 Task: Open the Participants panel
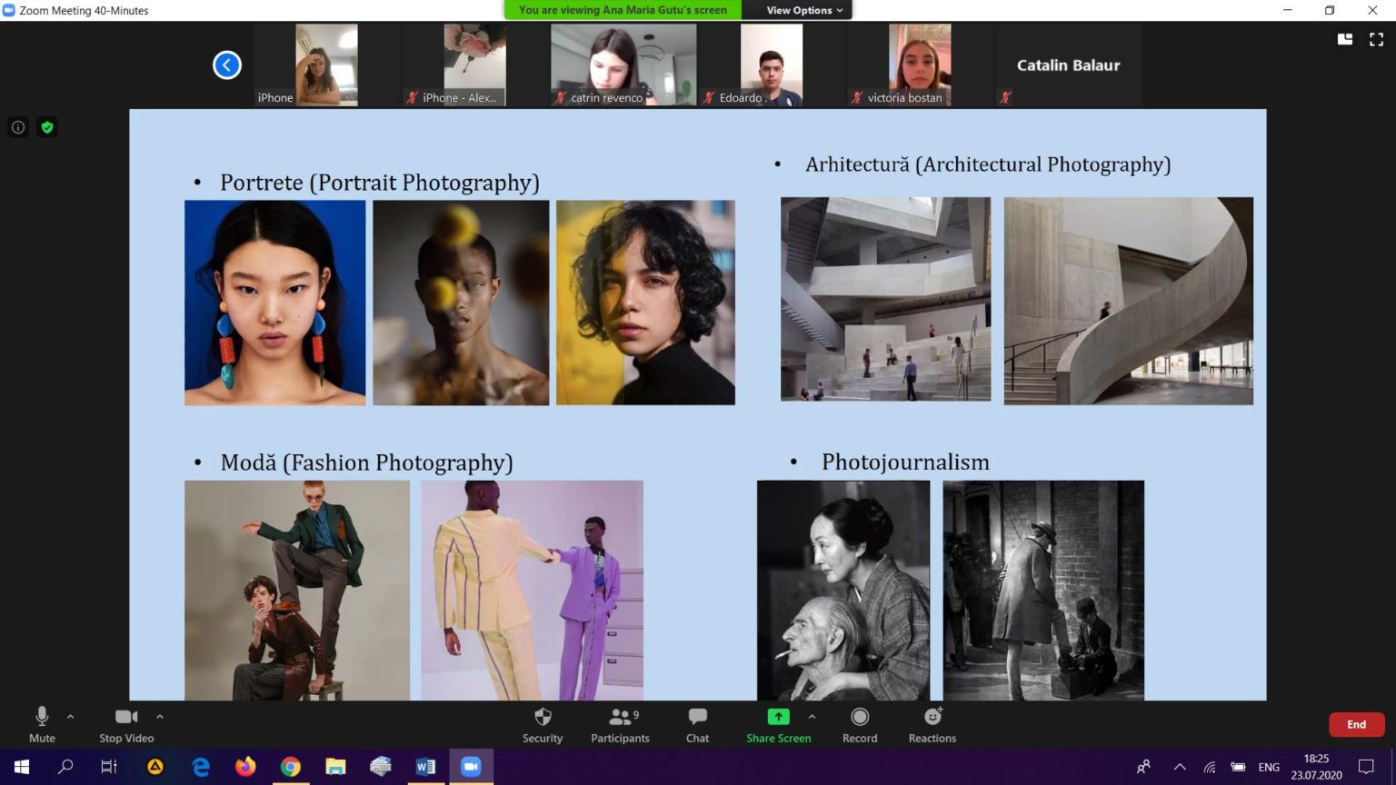tap(620, 726)
